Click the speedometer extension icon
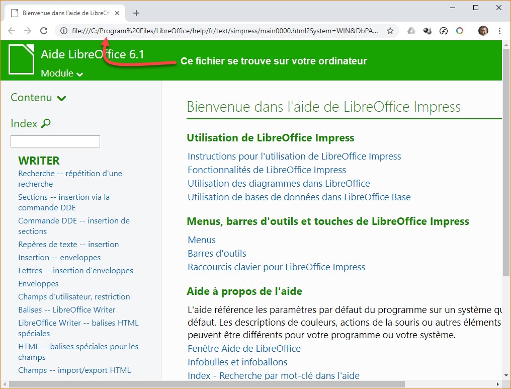Image resolution: width=511 pixels, height=389 pixels. click(x=444, y=31)
